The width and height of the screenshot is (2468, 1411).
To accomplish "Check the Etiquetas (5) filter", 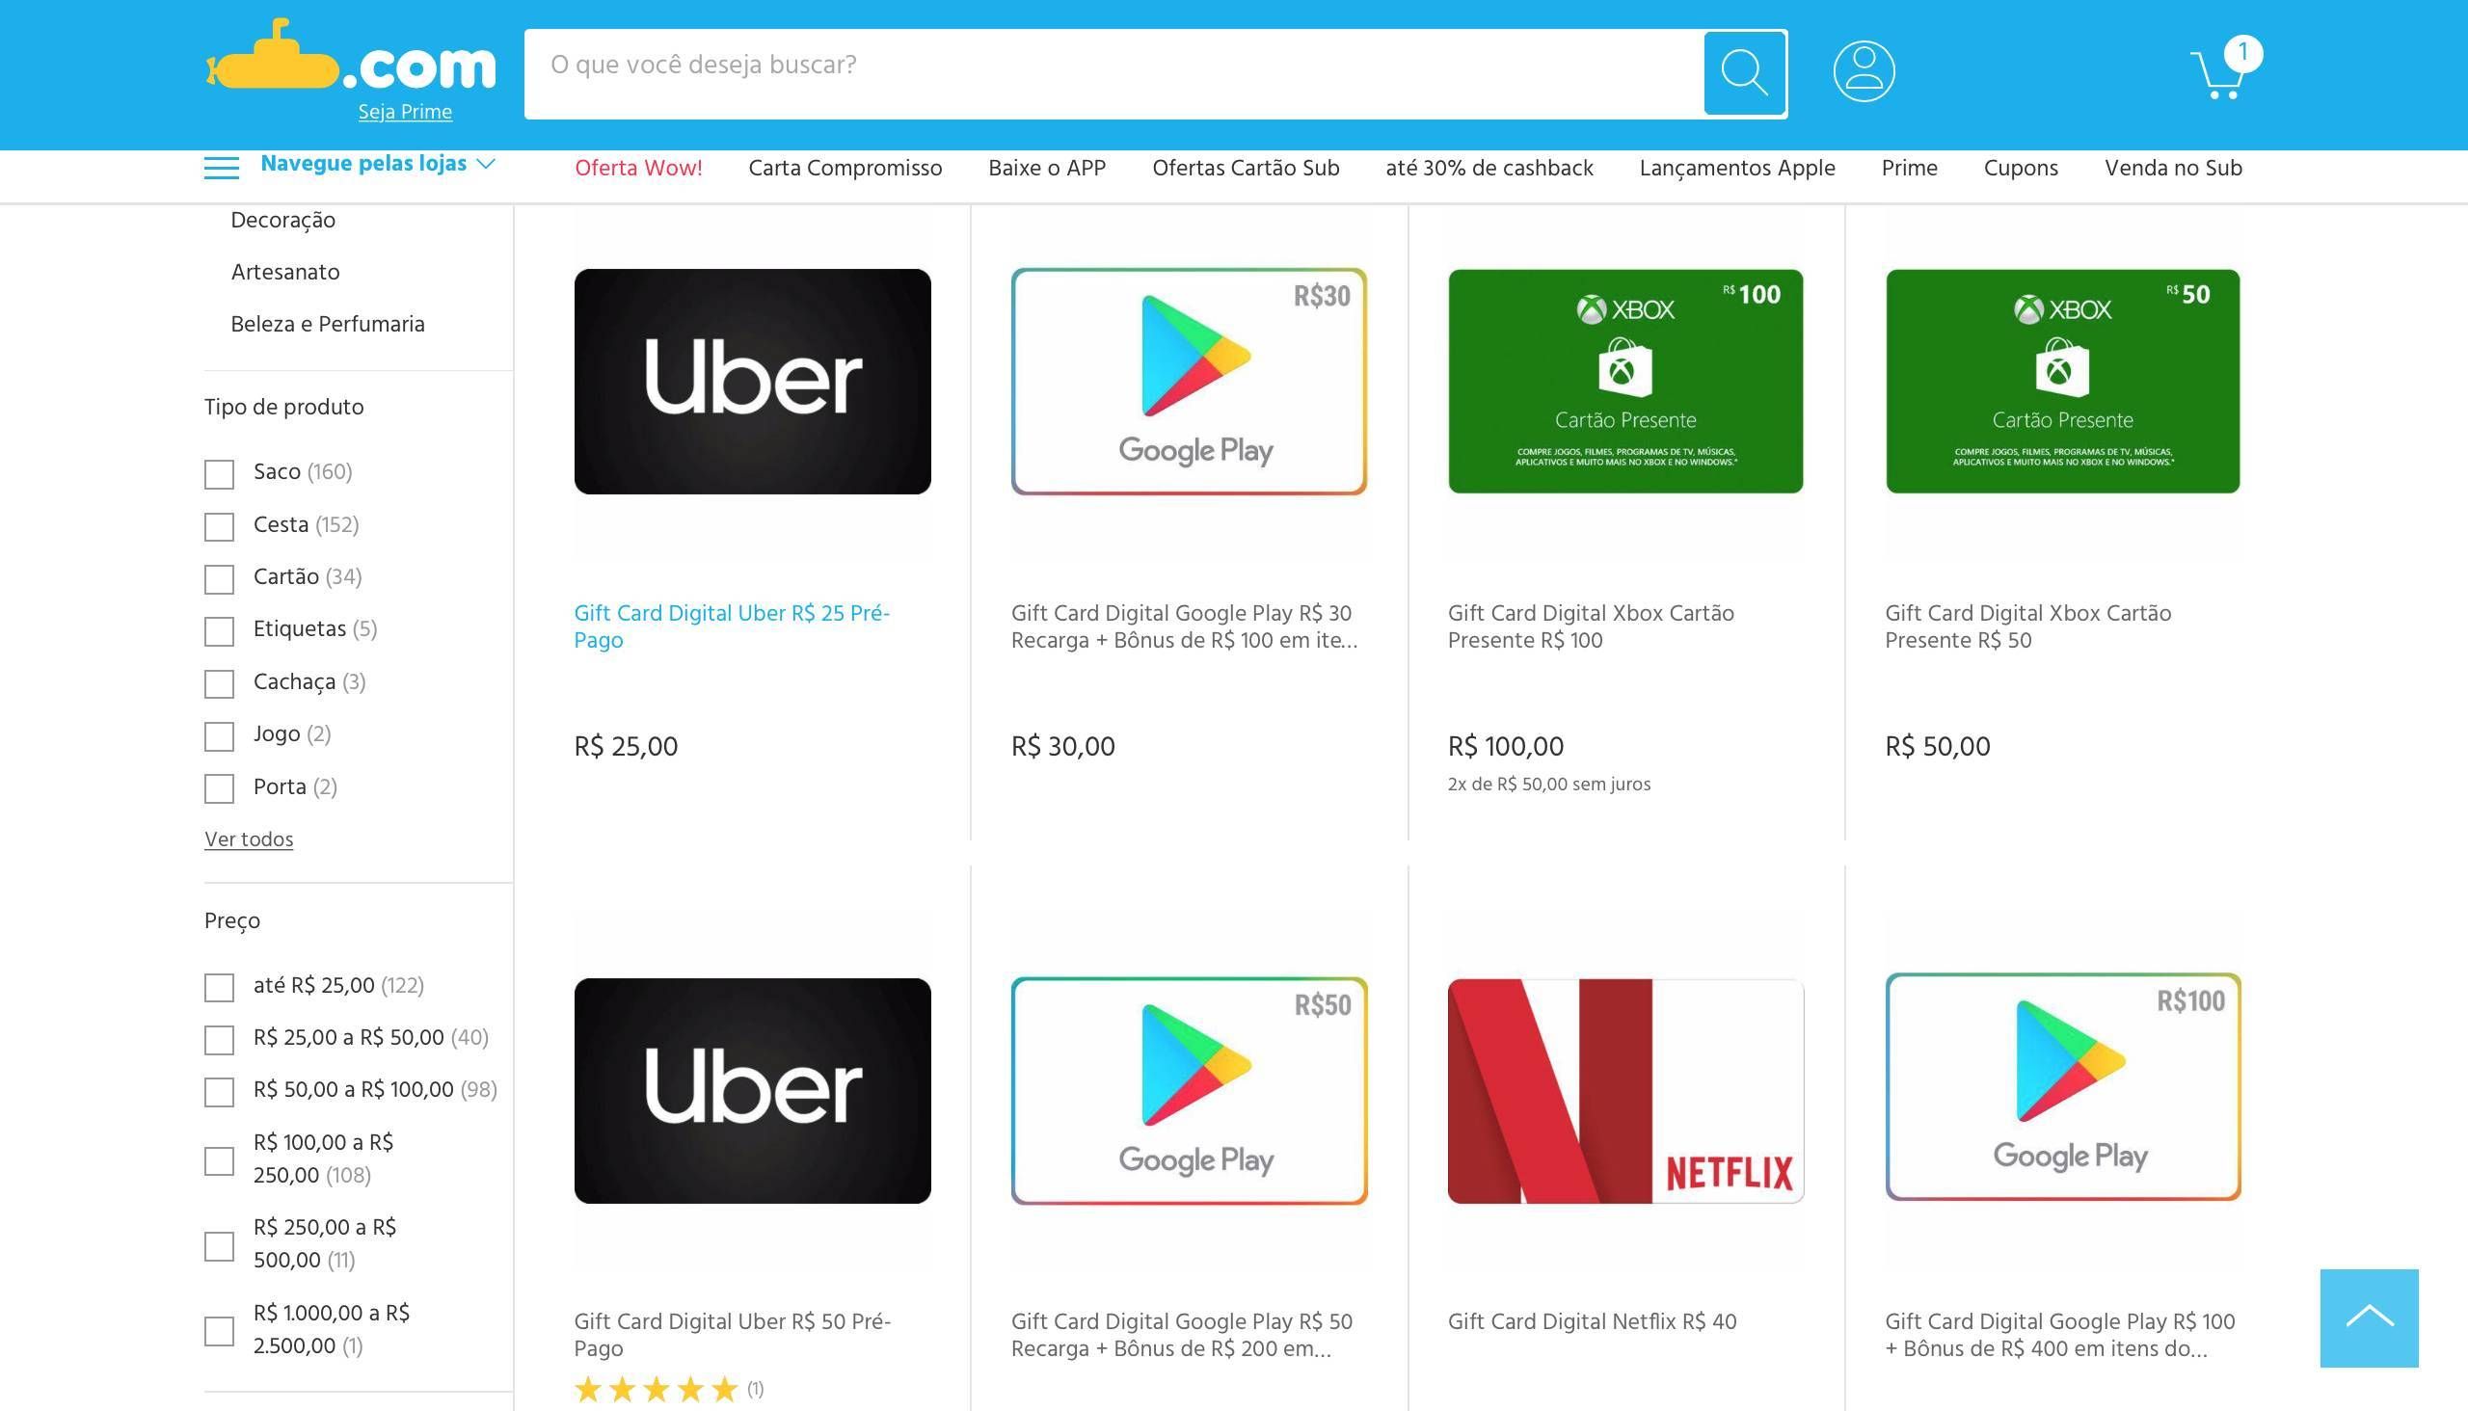I will point(219,631).
